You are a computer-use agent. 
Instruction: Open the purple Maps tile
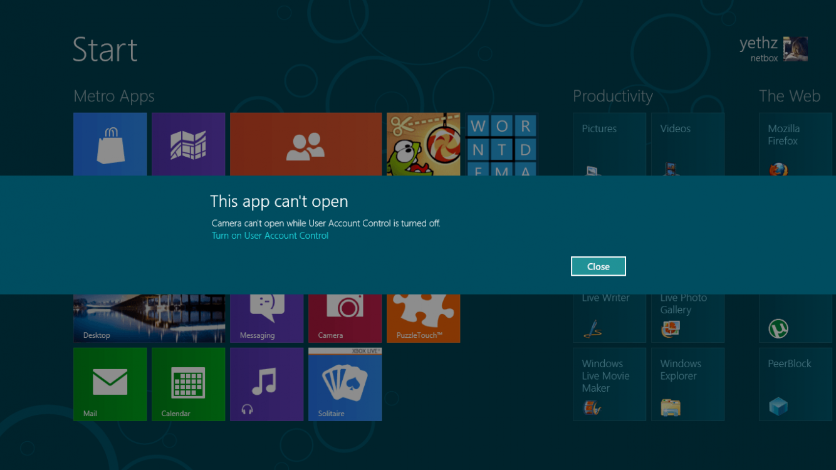click(189, 144)
